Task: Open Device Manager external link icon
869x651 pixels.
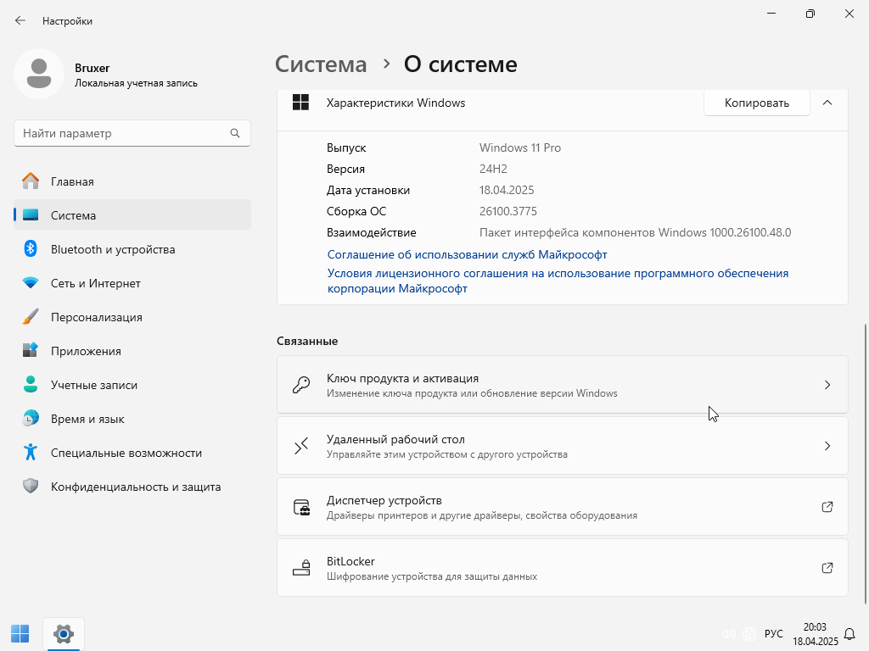Action: point(827,507)
